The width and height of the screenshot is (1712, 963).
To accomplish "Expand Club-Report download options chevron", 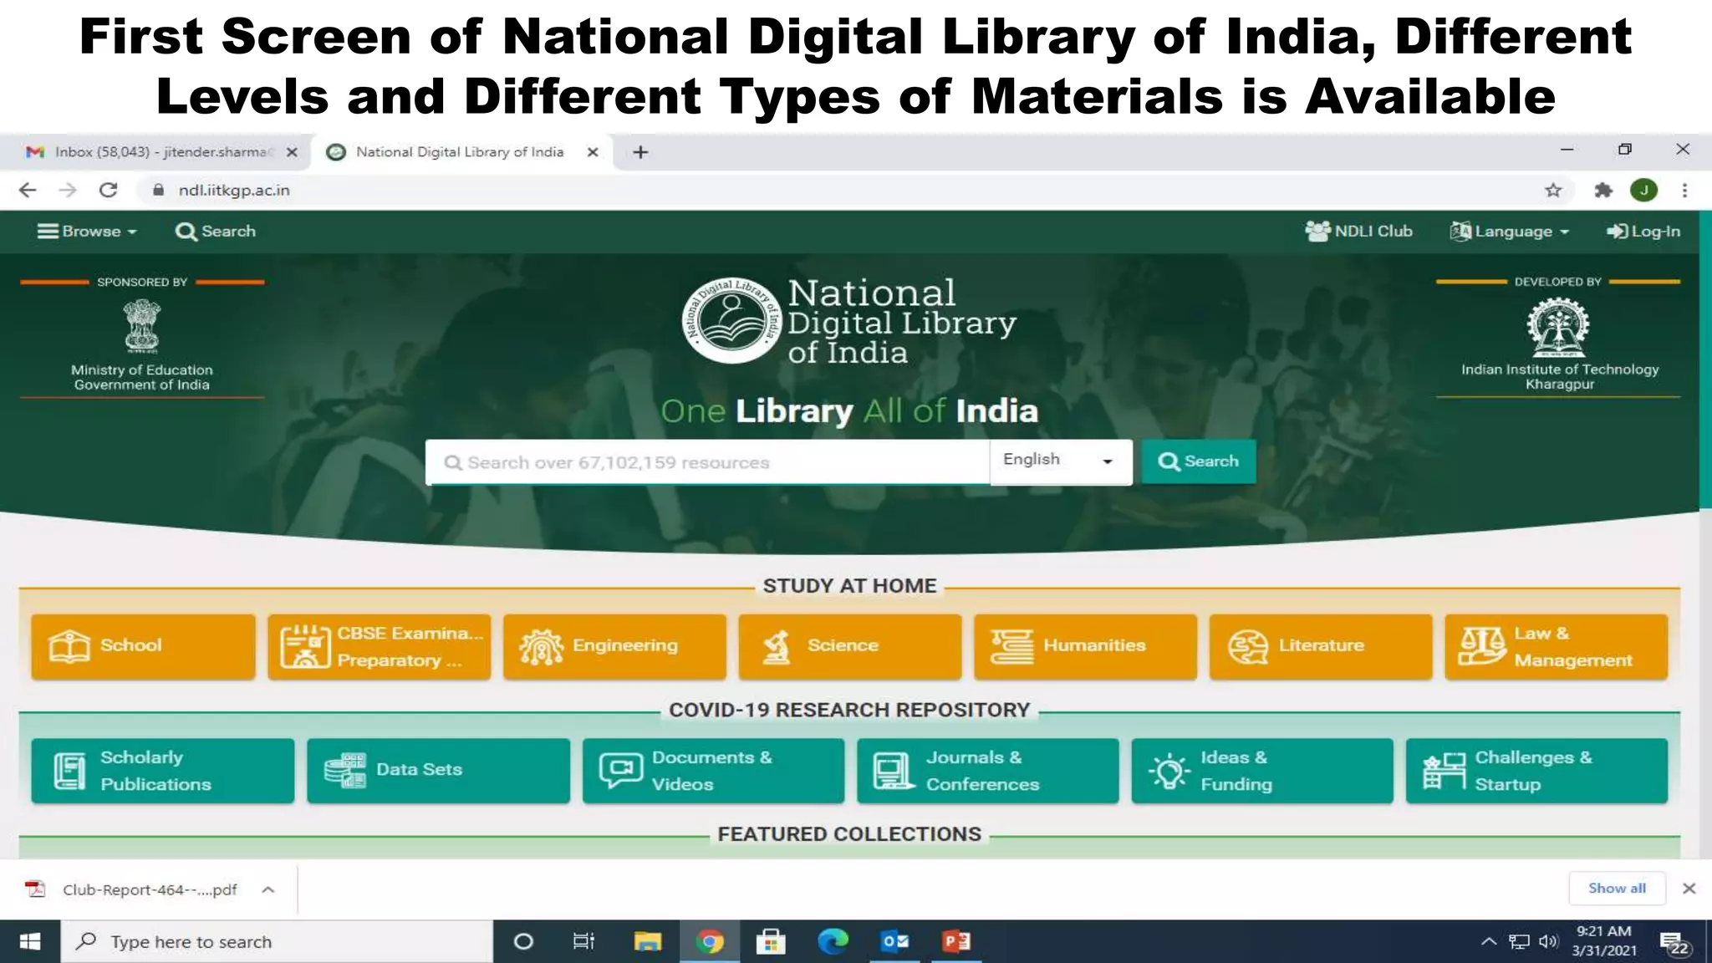I will click(x=268, y=889).
